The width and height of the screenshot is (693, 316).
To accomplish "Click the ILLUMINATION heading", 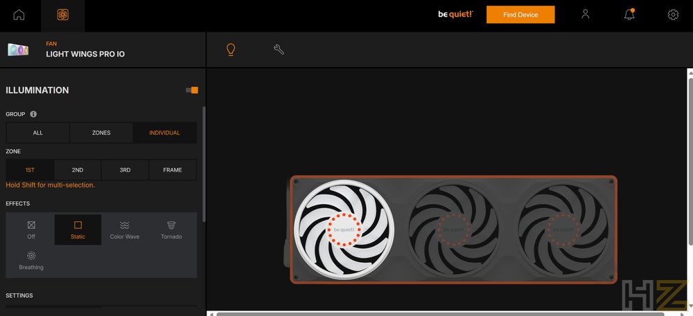I will point(37,91).
